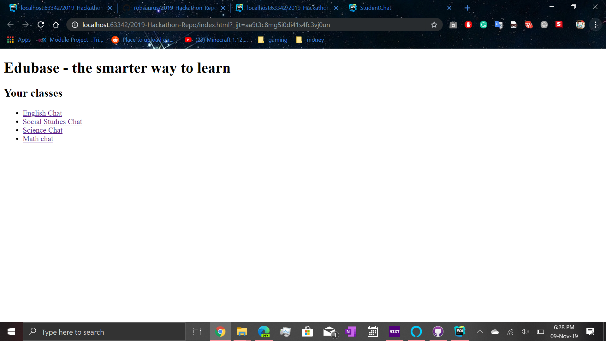Open the Google Translate extension
Screen dimensions: 606x341
(x=498, y=25)
